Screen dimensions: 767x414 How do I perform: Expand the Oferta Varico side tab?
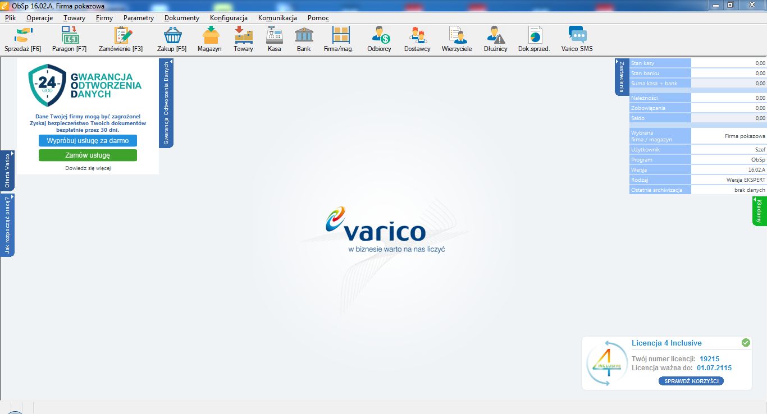[7, 171]
